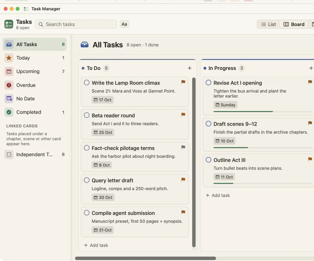
Task: Click the Completed checkmark icon
Action: tap(9, 112)
